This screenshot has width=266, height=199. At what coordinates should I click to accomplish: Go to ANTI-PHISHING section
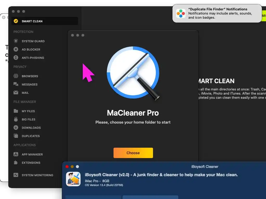pos(33,58)
